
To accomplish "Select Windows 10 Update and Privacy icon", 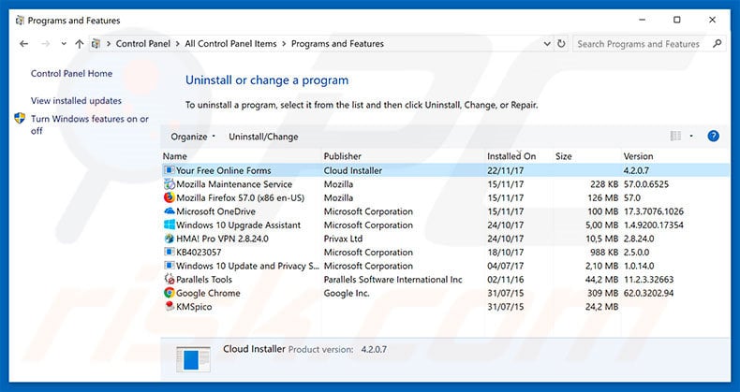I will [169, 266].
